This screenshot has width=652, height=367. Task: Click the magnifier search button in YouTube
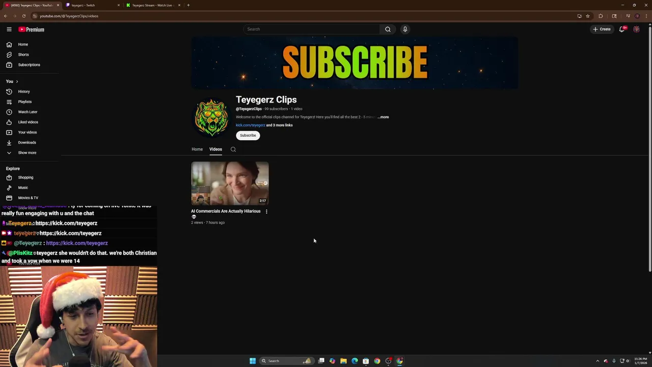(388, 29)
